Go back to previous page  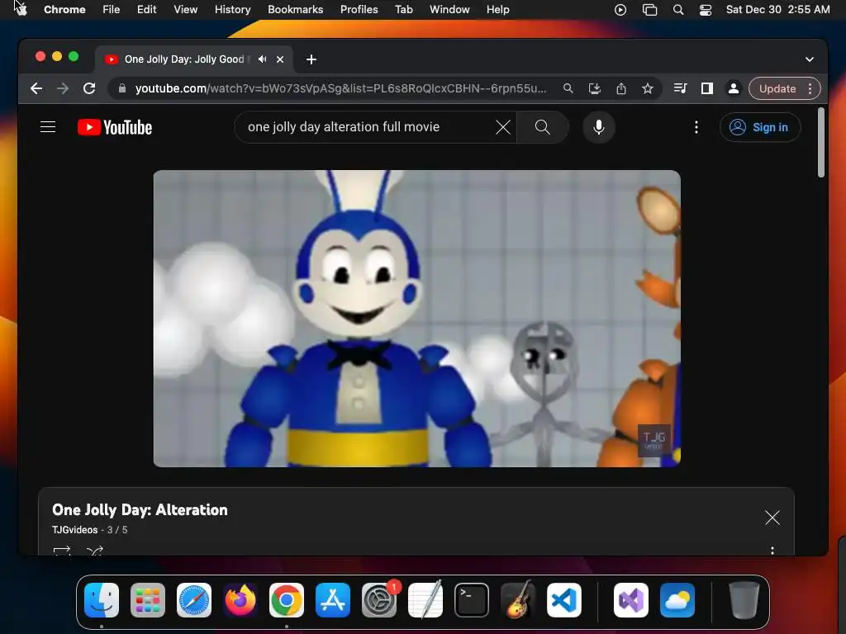click(x=36, y=88)
